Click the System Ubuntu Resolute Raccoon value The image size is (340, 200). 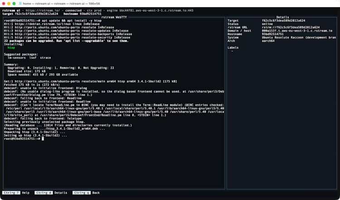(x=298, y=37)
